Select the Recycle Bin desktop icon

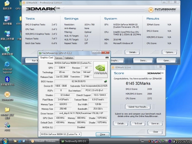7,51
